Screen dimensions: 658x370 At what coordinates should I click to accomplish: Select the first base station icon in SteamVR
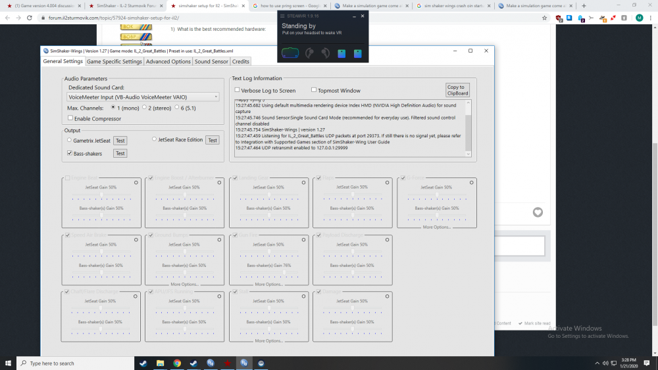[x=342, y=53]
